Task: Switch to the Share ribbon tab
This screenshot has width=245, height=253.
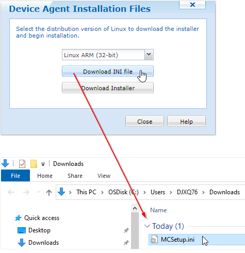Action: [x=75, y=176]
